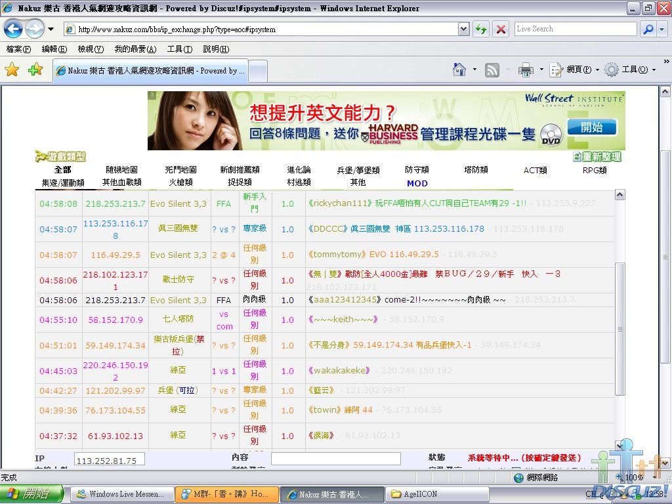Viewport: 672px width, 504px height.
Task: Click the Print icon in toolbar
Action: point(526,70)
